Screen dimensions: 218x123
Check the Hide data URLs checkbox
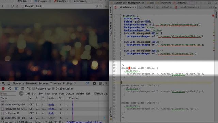click(95, 93)
